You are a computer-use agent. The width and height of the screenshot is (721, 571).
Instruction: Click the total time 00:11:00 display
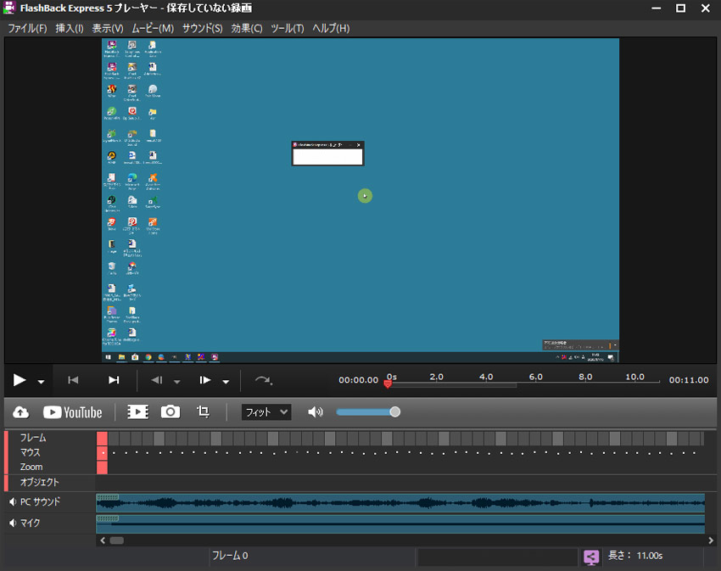pyautogui.click(x=689, y=380)
